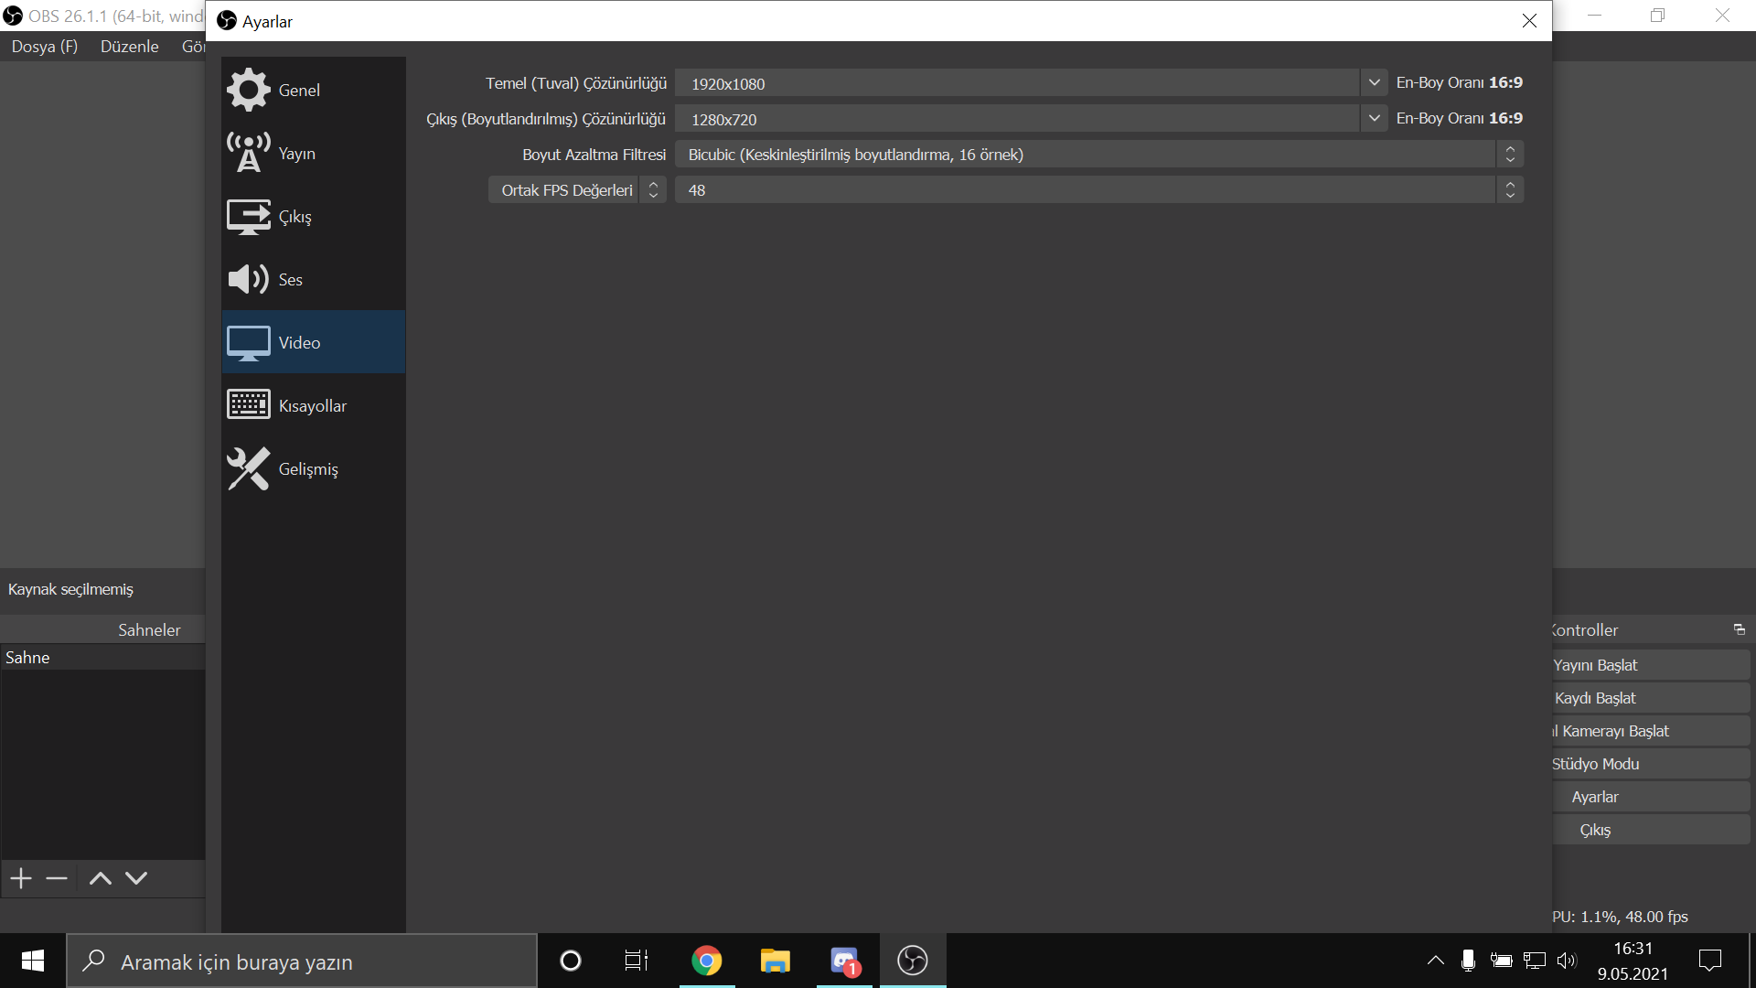This screenshot has height=988, width=1756.
Task: Close the Ayarlar settings dialog
Action: pos(1529,21)
